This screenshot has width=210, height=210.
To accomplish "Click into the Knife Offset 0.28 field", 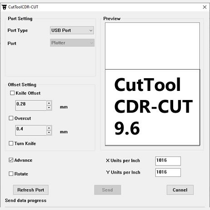I will 31,105.
